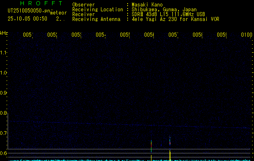
Task: Click the kHz axis unit label
Action: tap(4, 33)
